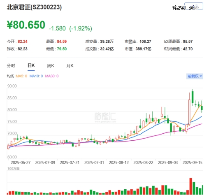Click the 成交额 value 32.42亿

coord(107,49)
